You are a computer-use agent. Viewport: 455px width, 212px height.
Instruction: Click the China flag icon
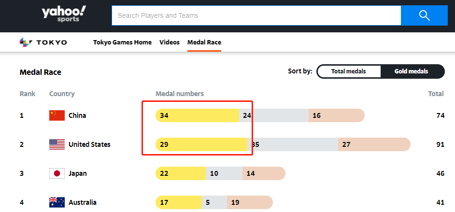pyautogui.click(x=57, y=115)
